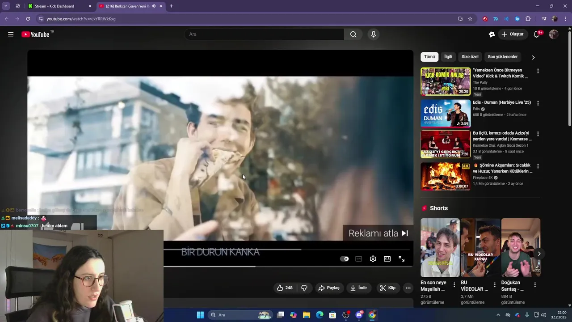
Task: Open the browser extensions puzzle icon
Action: 528,19
